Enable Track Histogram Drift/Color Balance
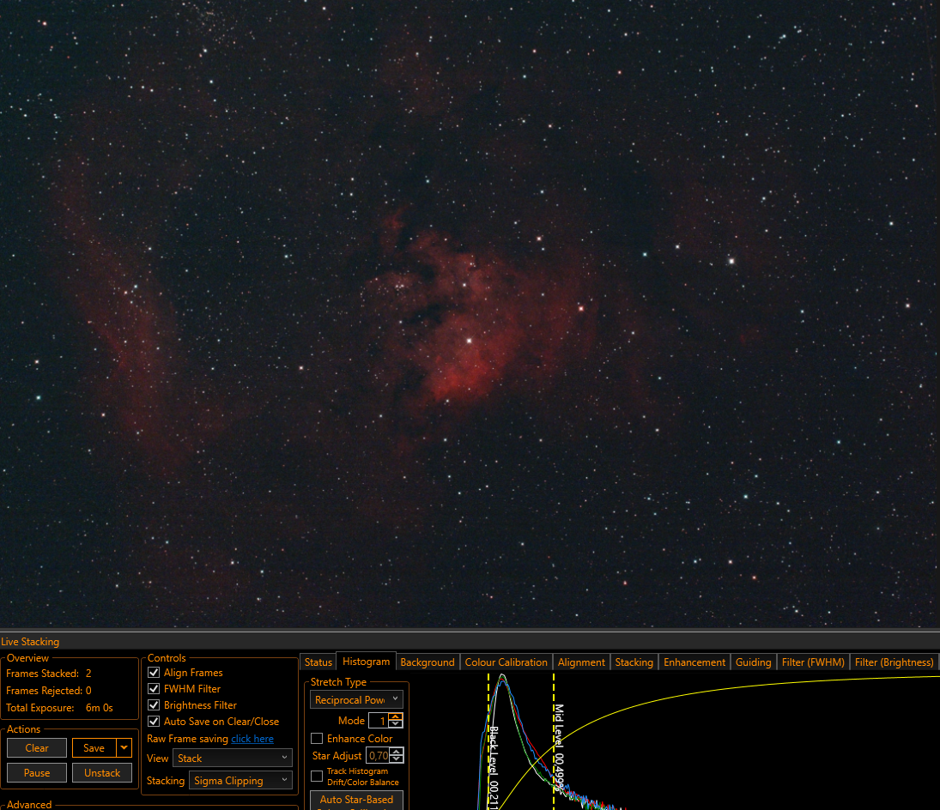Viewport: 940px width, 810px height. pos(317,776)
